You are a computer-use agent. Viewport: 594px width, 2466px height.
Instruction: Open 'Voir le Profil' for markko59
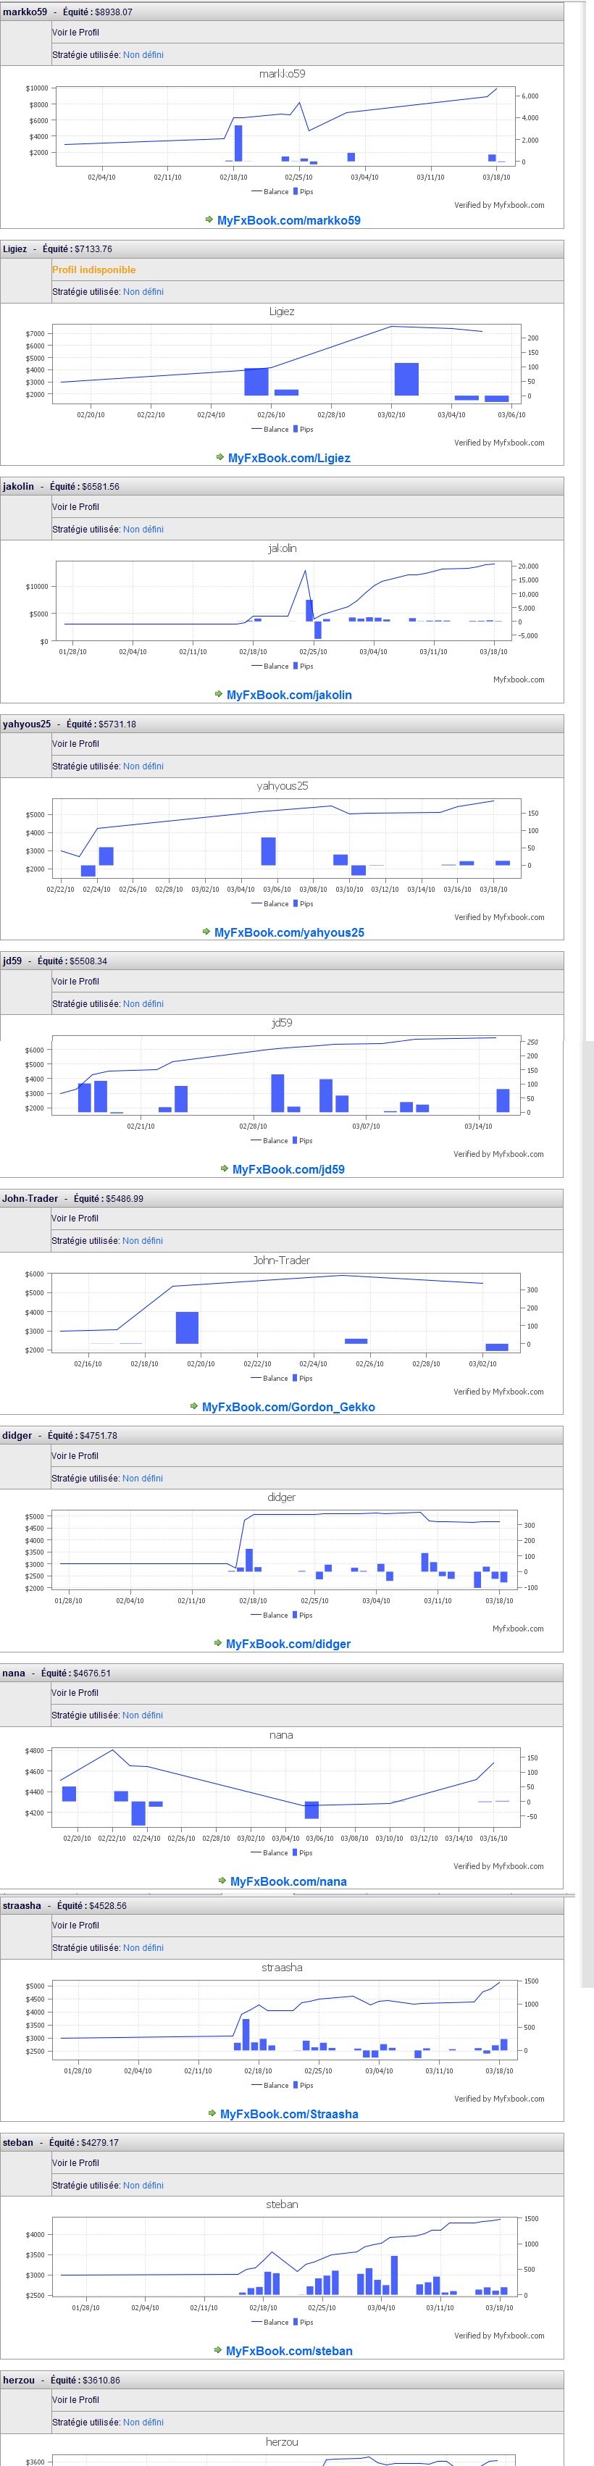click(75, 33)
